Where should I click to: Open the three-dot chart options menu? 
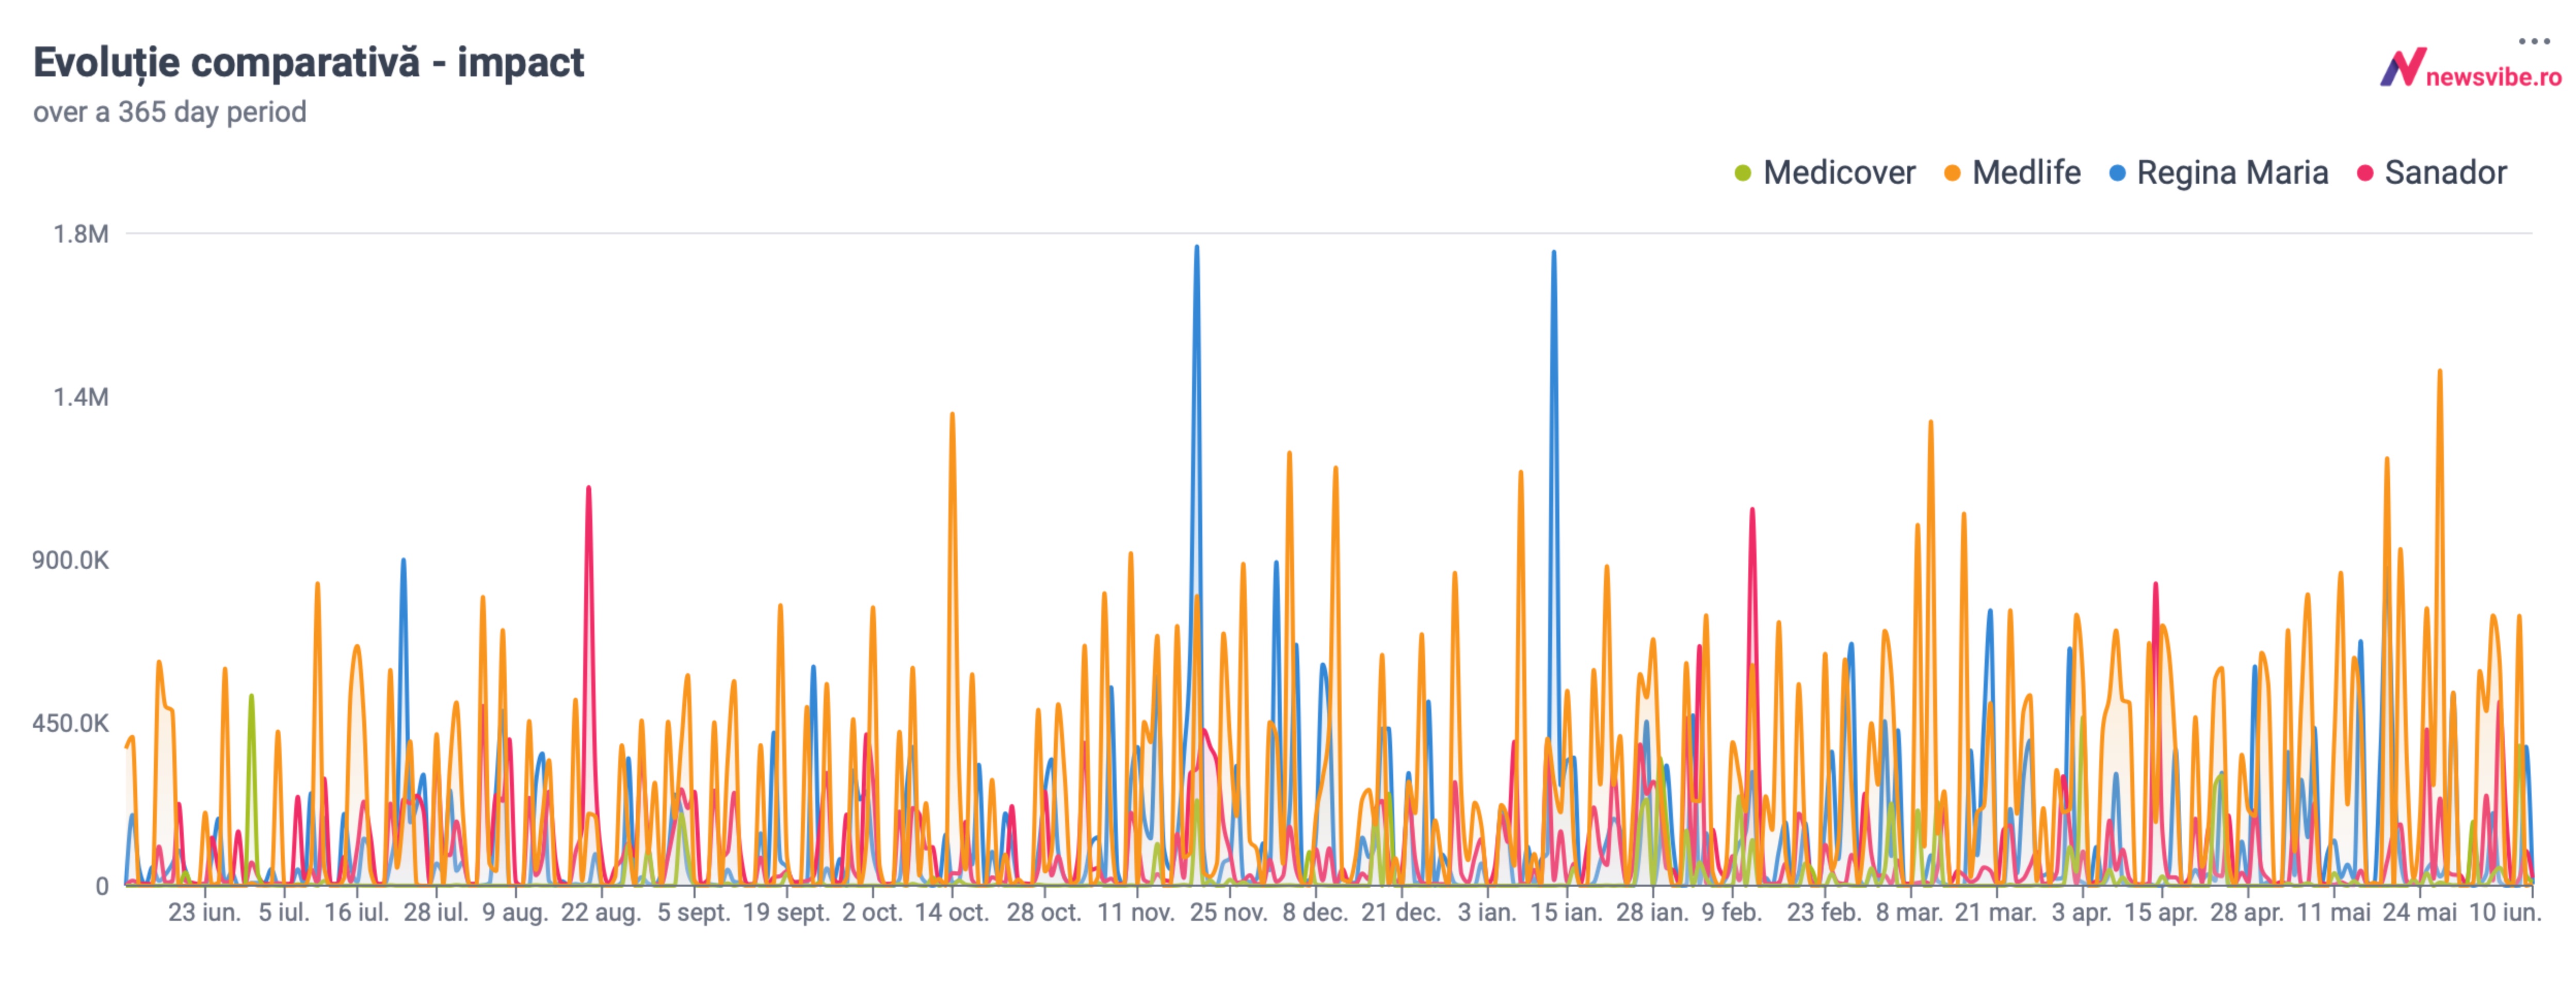point(2534,41)
